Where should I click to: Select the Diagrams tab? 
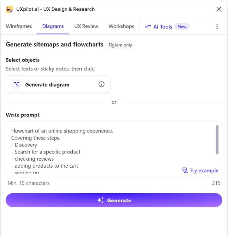tap(53, 26)
